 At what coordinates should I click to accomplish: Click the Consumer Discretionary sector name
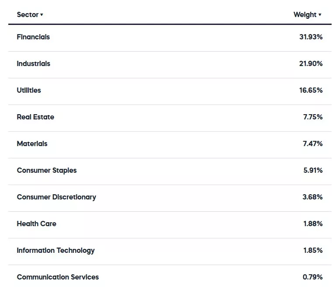pyautogui.click(x=56, y=197)
